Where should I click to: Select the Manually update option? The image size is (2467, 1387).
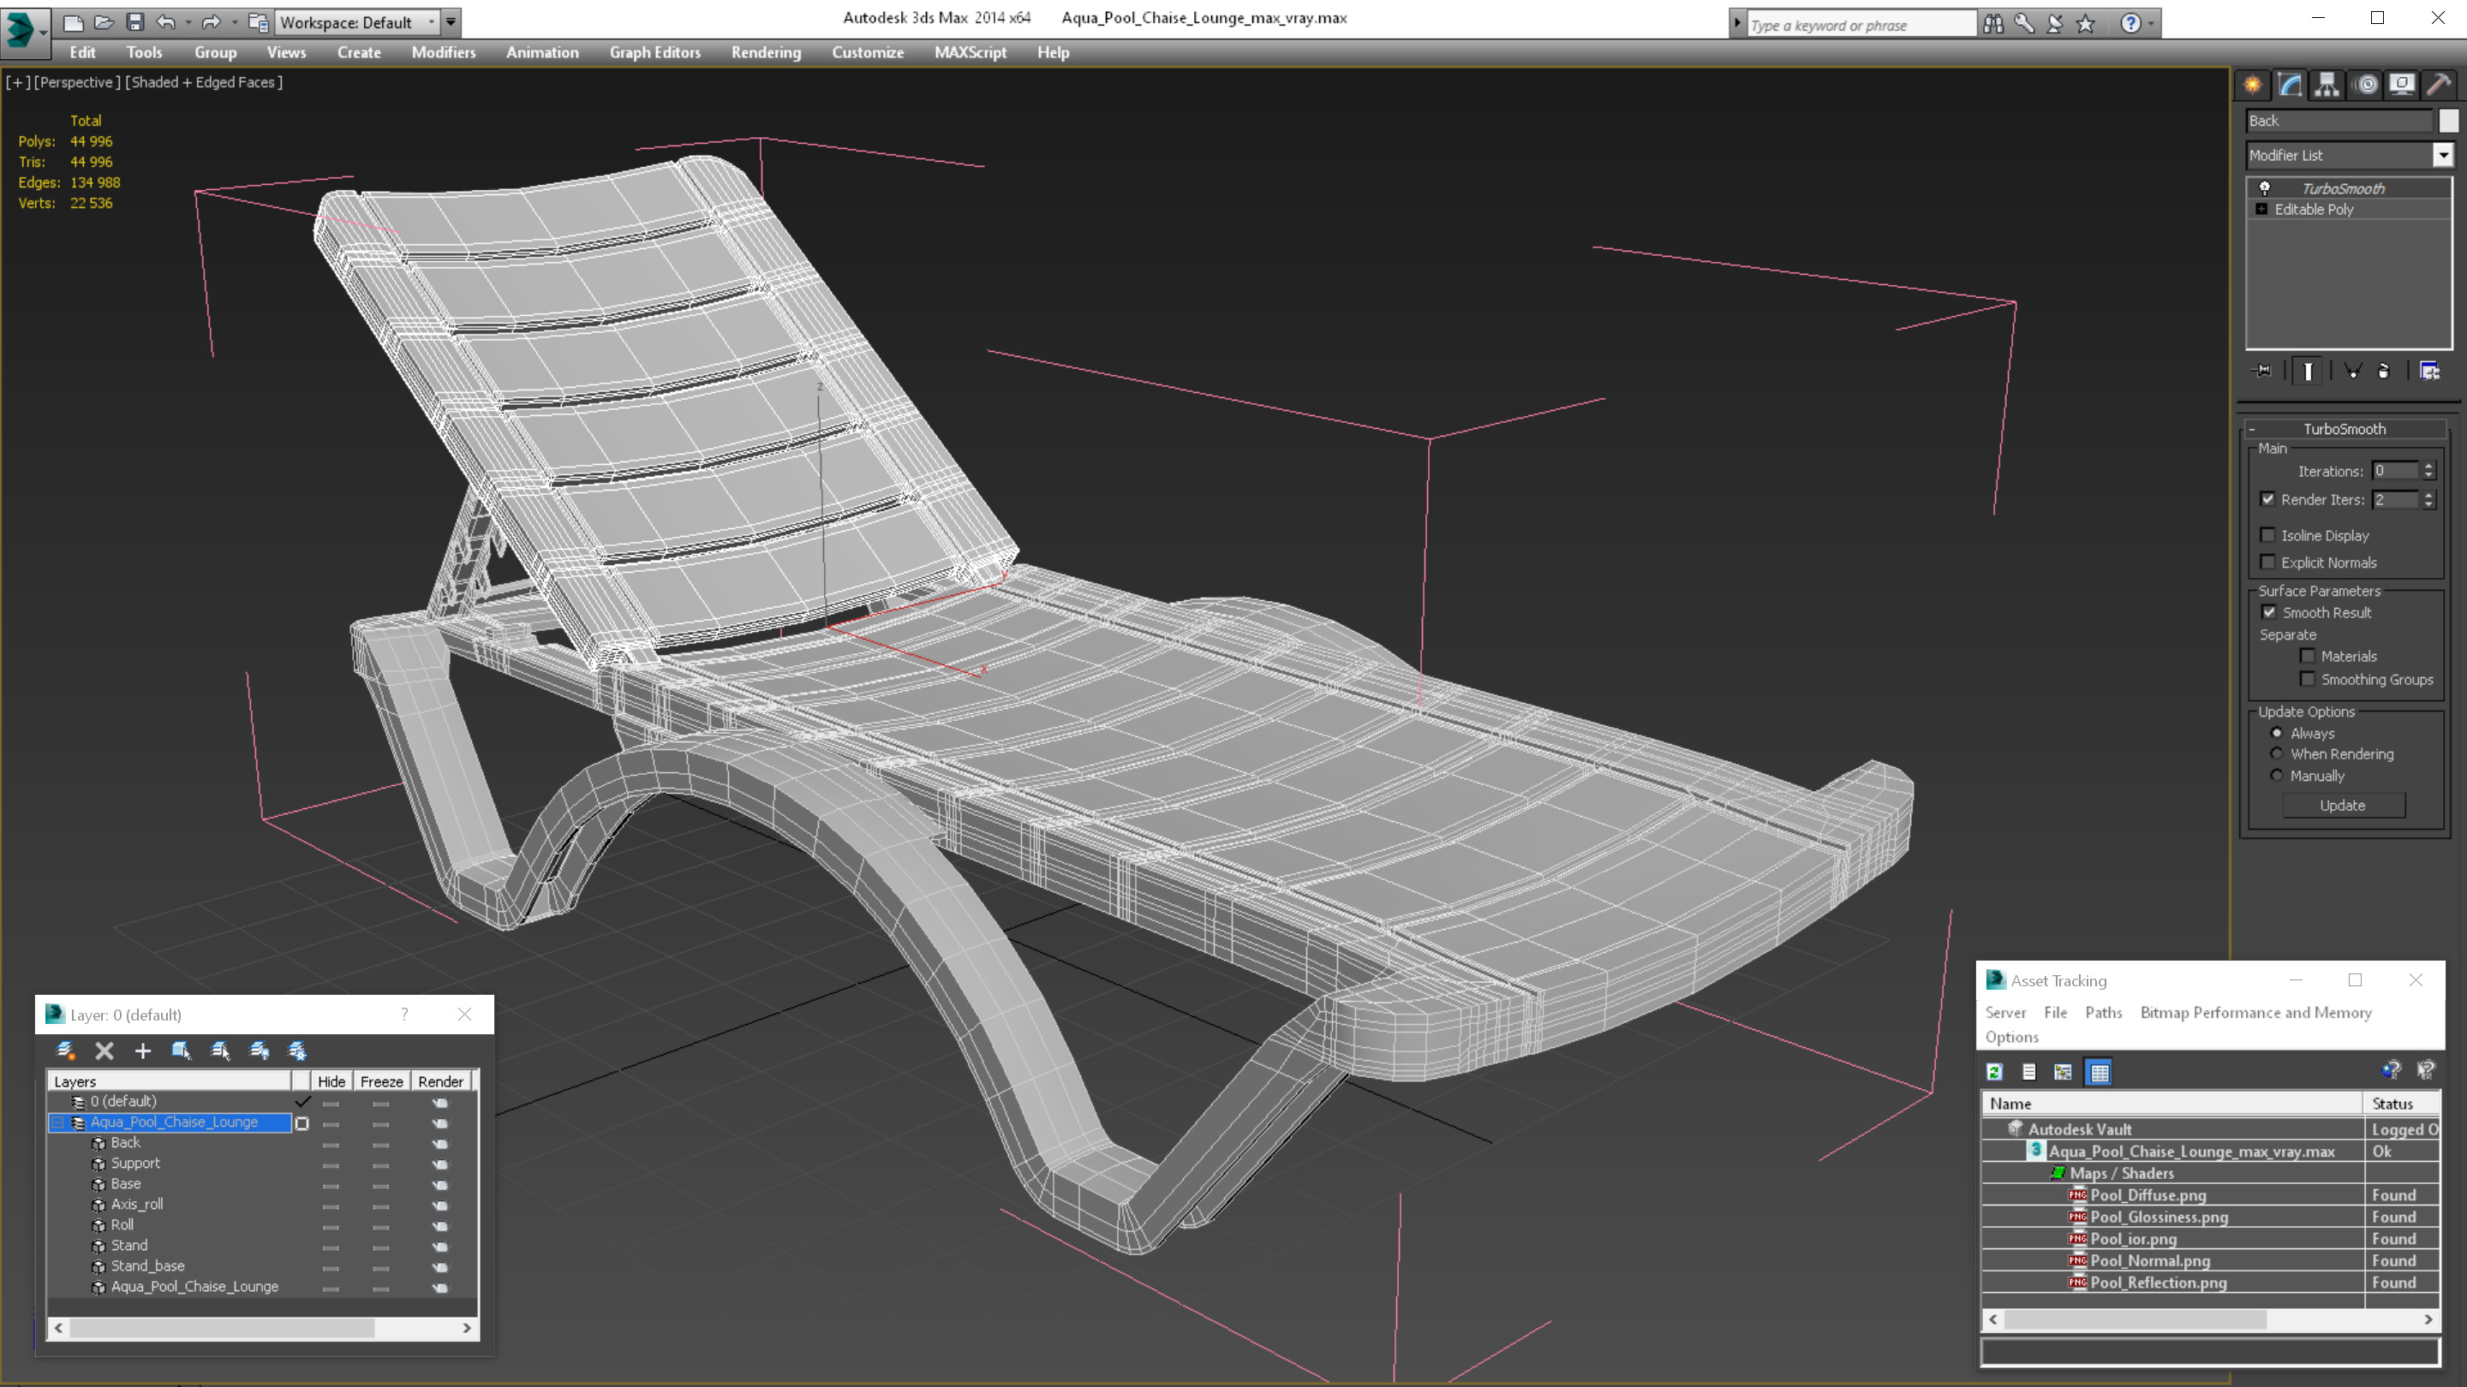click(x=2277, y=776)
